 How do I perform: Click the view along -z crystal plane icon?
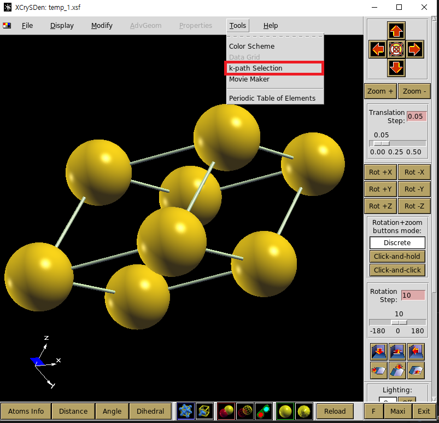[x=378, y=351]
